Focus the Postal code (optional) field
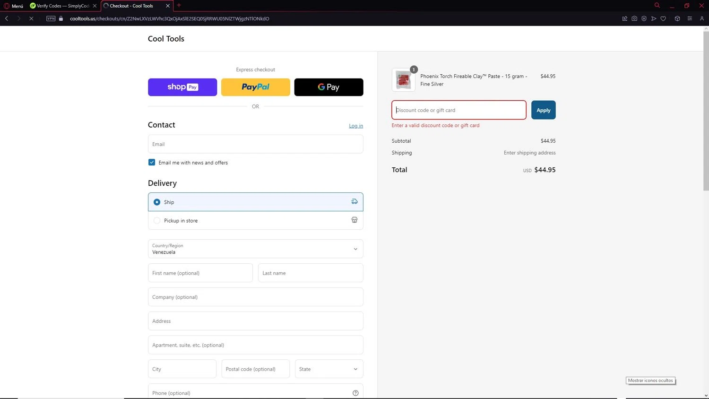Image resolution: width=709 pixels, height=399 pixels. point(256,369)
